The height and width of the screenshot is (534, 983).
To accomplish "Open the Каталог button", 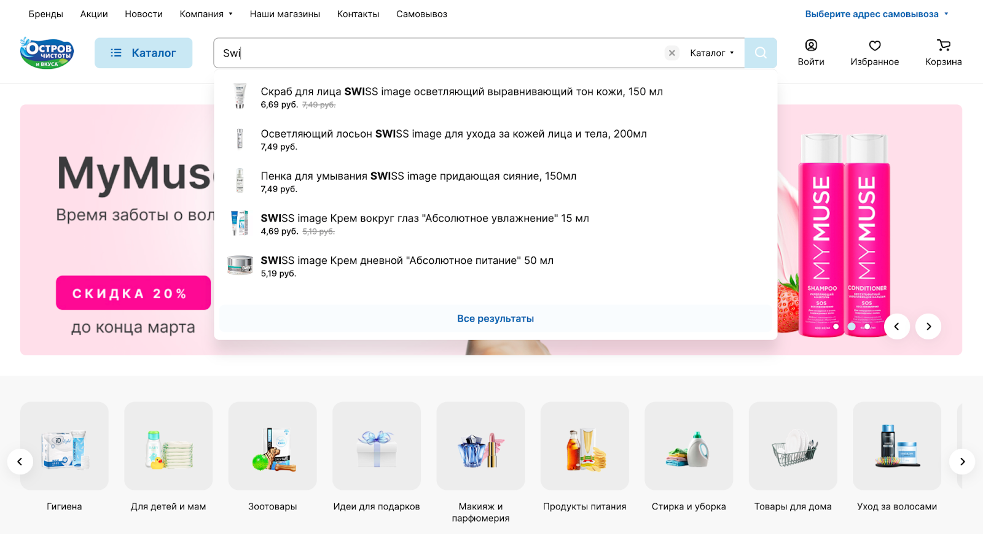I will coord(143,53).
